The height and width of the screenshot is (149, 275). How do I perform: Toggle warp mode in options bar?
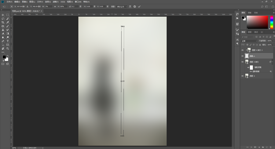(130, 6)
